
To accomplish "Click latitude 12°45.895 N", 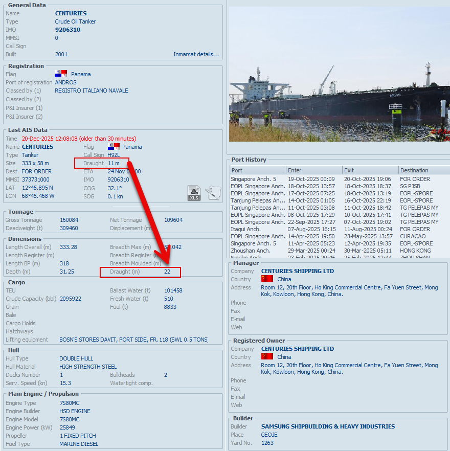I will (x=37, y=188).
